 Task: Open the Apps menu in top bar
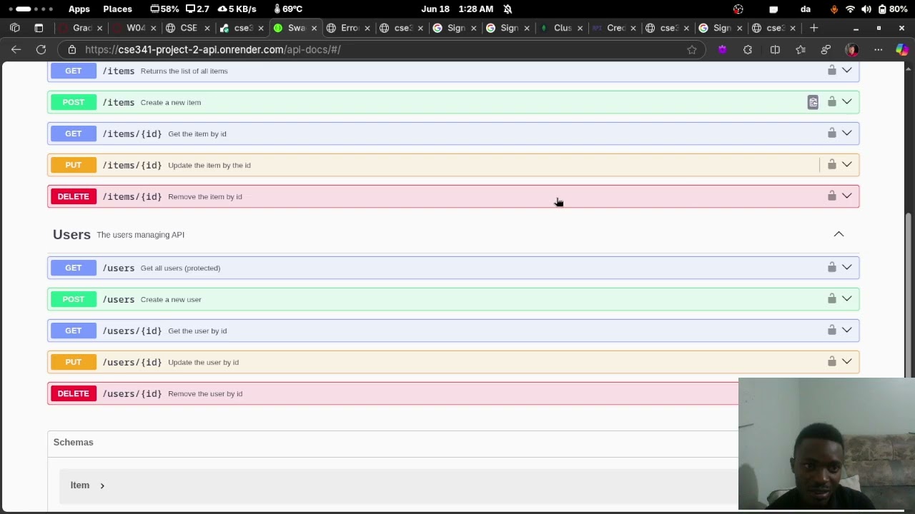tap(79, 9)
